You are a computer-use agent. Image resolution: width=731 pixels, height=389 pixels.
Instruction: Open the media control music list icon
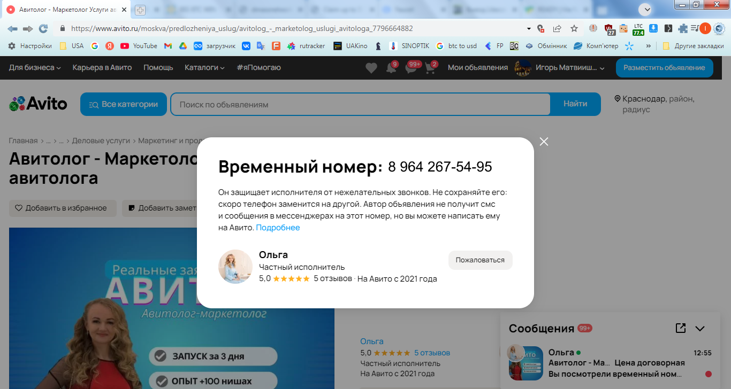click(695, 28)
